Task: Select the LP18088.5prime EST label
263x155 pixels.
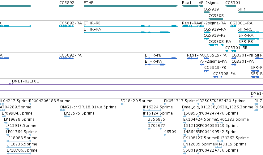Action: pos(22,138)
